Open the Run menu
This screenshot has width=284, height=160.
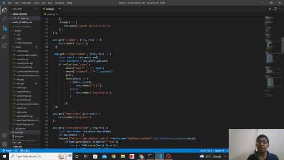(x=50, y=3)
